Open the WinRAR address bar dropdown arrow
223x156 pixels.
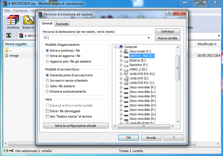pyautogui.click(x=219, y=36)
